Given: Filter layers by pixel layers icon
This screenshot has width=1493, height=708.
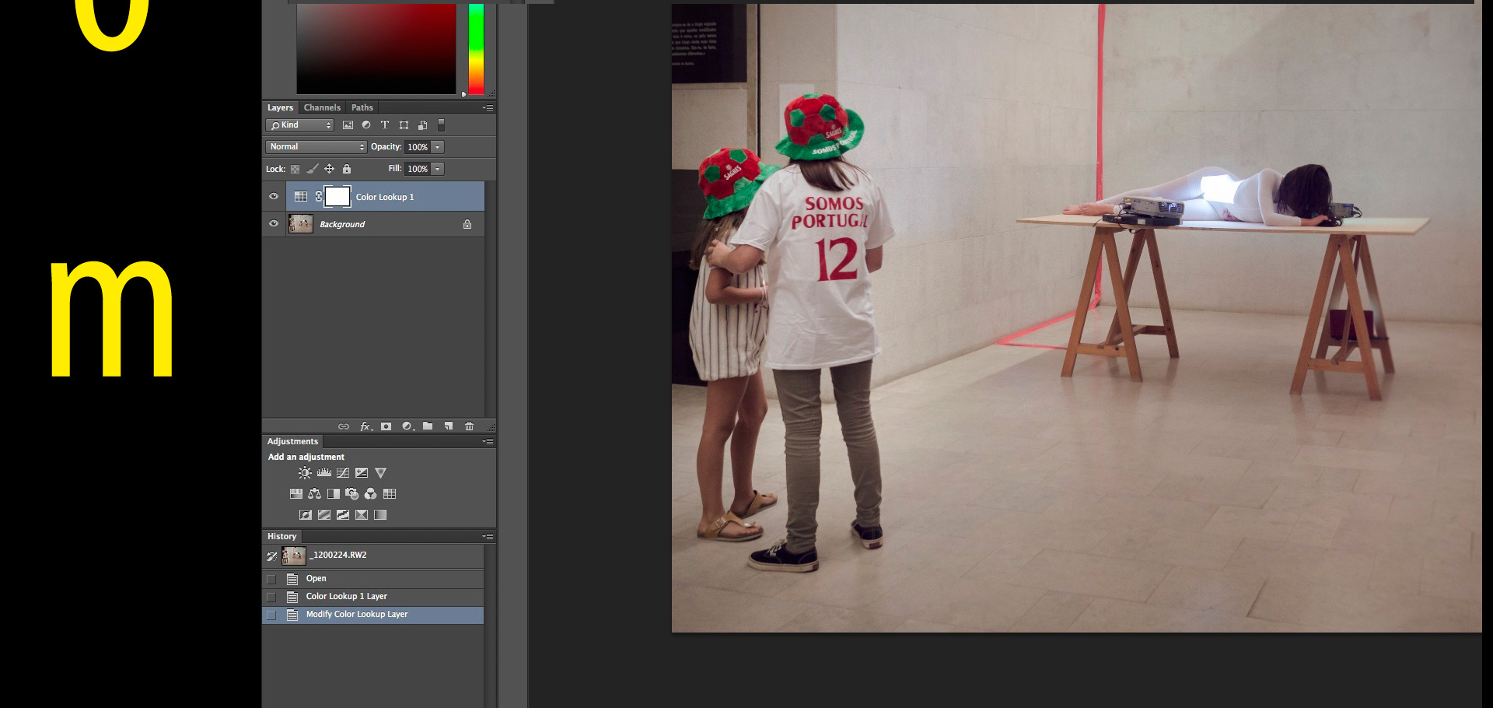Looking at the screenshot, I should tap(348, 125).
